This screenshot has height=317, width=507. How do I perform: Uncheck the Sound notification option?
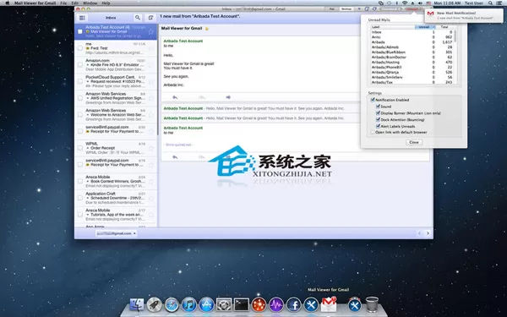coord(378,107)
